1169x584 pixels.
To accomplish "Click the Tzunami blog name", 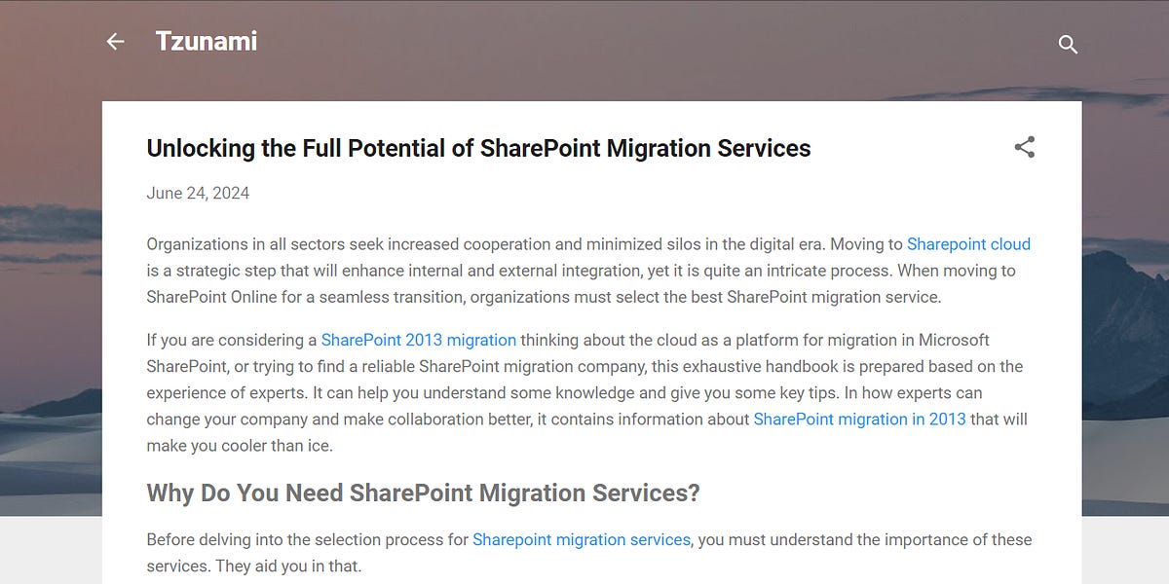I will point(207,41).
